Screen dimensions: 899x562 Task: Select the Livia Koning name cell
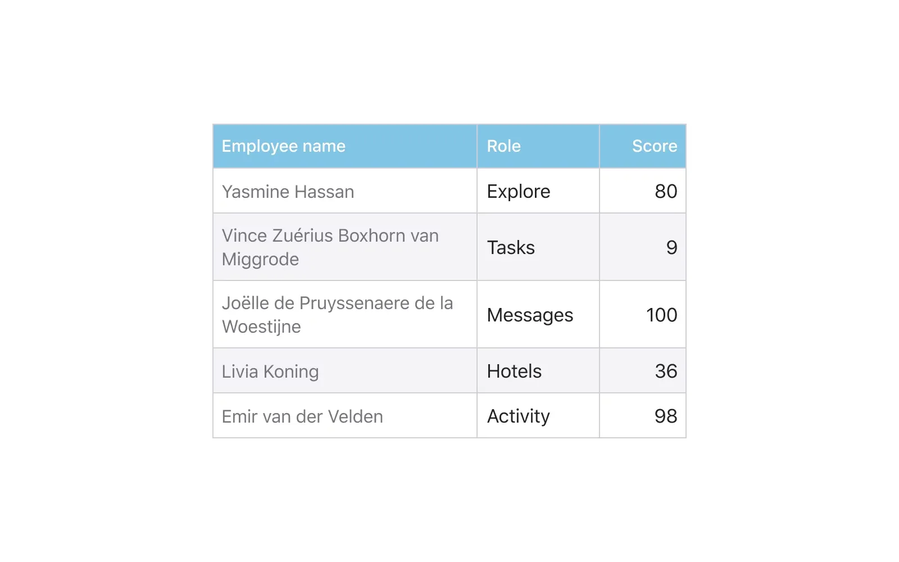pos(345,371)
